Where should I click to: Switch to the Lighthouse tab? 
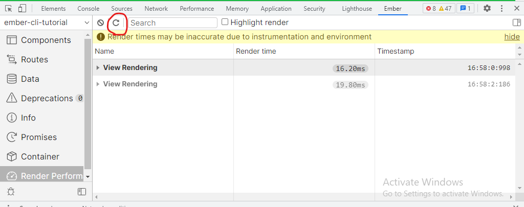[x=357, y=9]
